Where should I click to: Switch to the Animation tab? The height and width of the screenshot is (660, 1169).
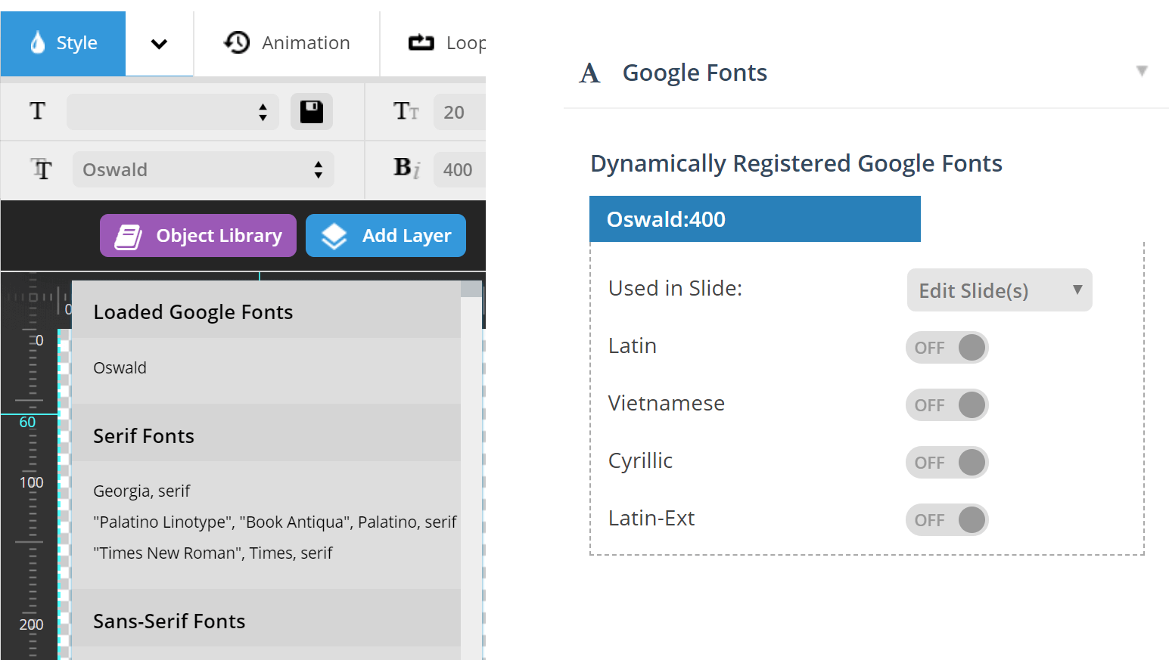pyautogui.click(x=305, y=42)
